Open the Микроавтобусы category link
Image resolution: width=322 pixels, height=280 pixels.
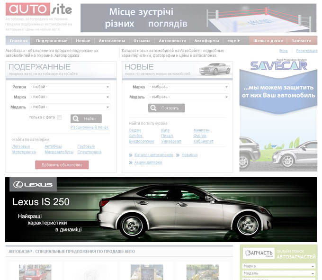(x=59, y=152)
